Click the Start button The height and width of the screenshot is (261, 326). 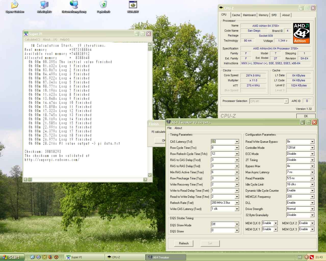(12, 257)
